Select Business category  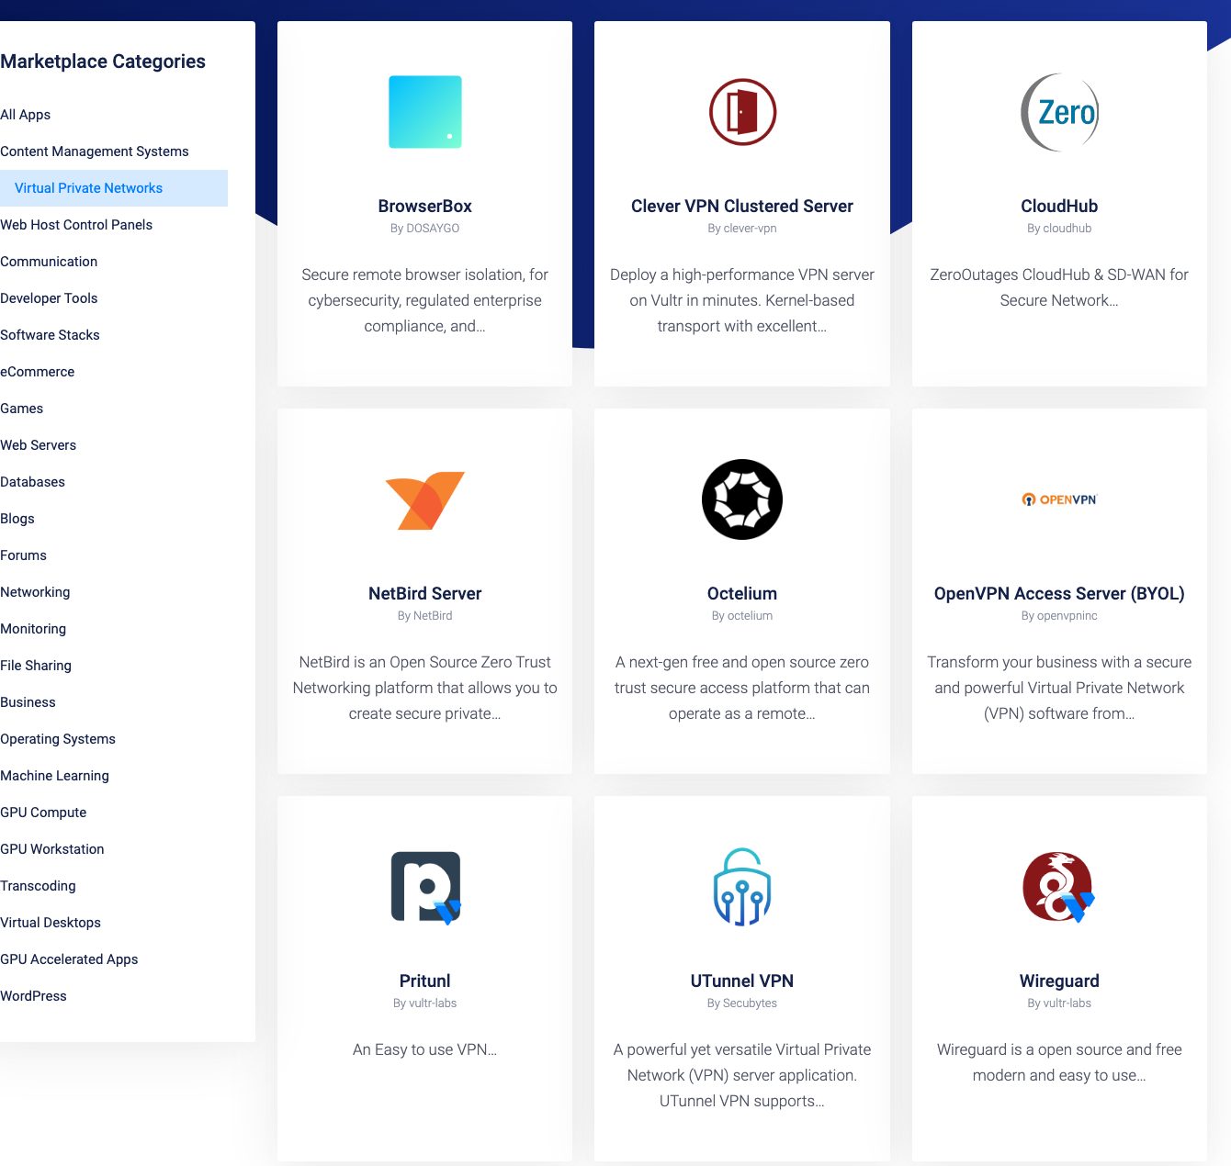pyautogui.click(x=28, y=702)
